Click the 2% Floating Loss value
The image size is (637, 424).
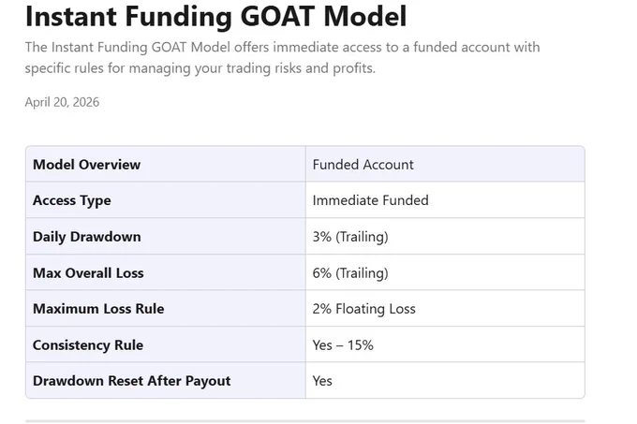[363, 309]
